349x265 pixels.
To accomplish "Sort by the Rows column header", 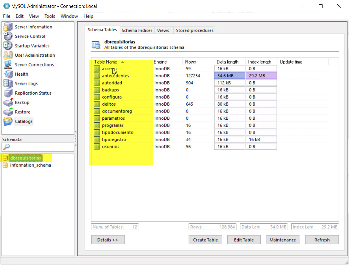I will [198, 62].
